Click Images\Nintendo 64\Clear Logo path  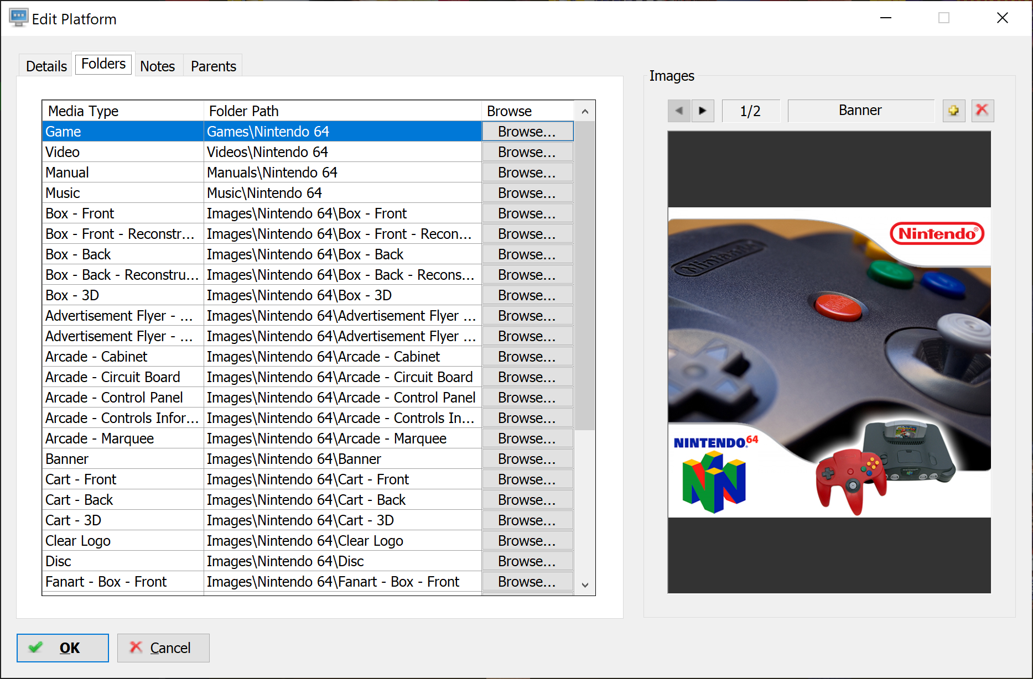coord(343,541)
